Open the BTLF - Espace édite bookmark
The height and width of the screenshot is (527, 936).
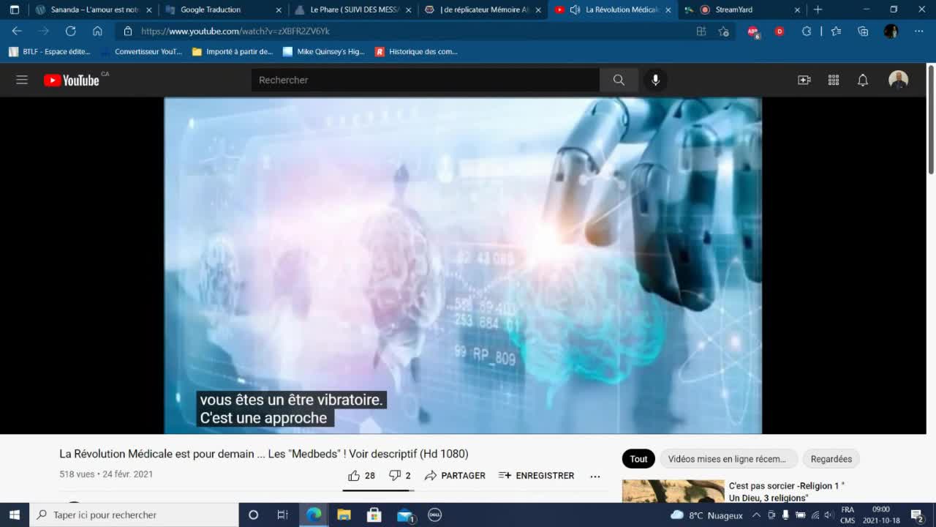point(50,52)
